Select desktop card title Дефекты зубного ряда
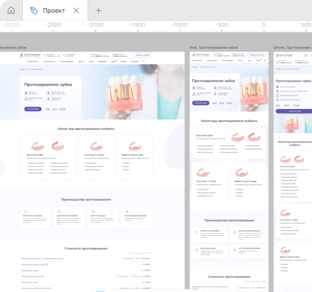Screen dimensions: 312x292 pyautogui.click(x=133, y=155)
